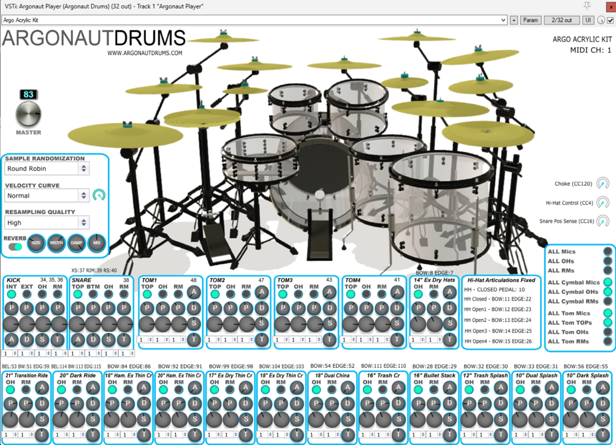Open the WWW.ARGONAUTDRUMS.COM link
This screenshot has height=445, width=616.
145,53
